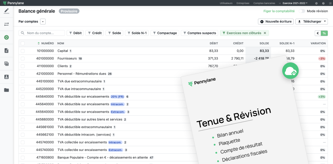Open the folder sidebar icon
Image resolution: width=333 pixels, height=164 pixels.
(x=7, y=90)
